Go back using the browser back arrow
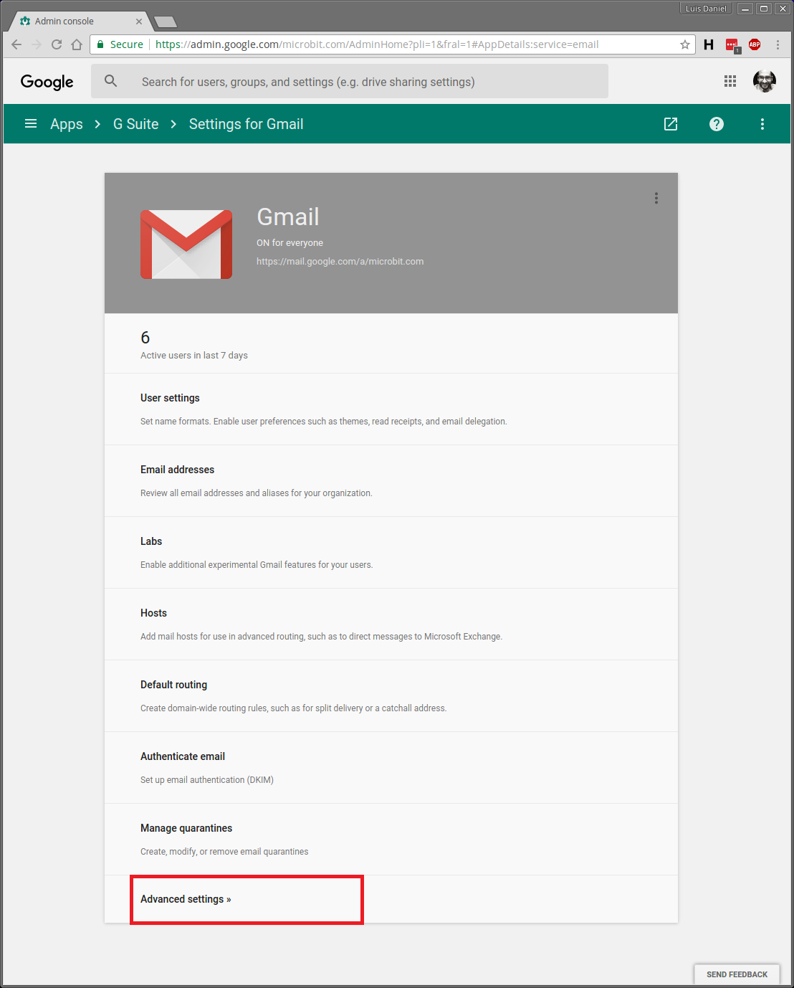This screenshot has width=794, height=988. click(16, 44)
